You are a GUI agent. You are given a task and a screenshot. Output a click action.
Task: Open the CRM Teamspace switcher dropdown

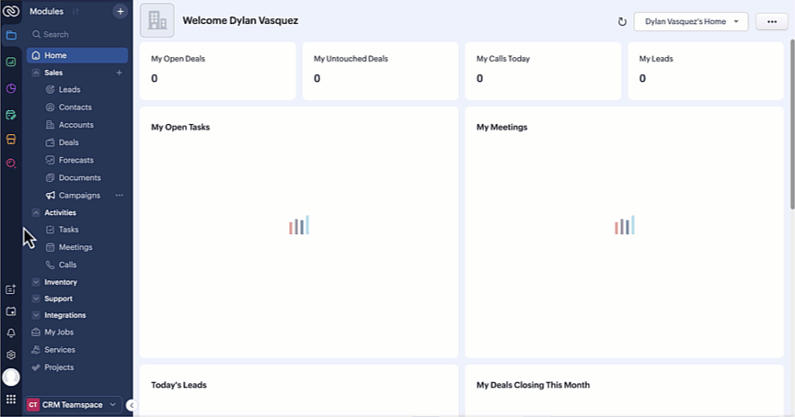(74, 404)
